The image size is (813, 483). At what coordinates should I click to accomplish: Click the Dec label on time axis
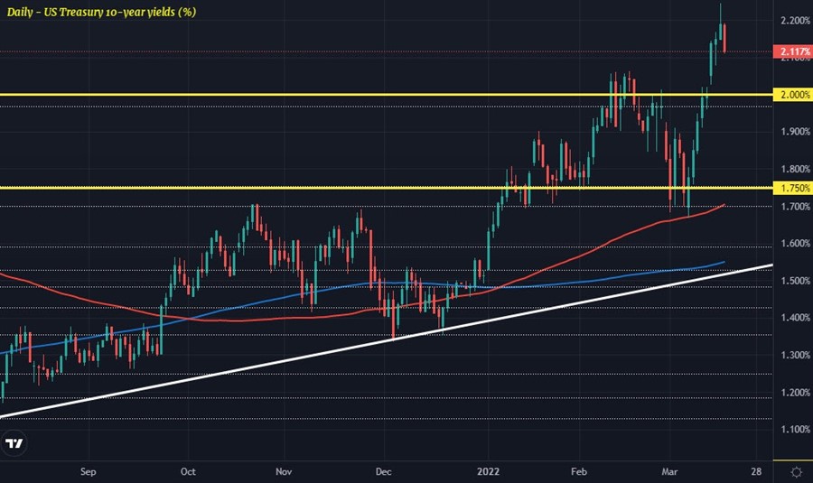point(382,471)
